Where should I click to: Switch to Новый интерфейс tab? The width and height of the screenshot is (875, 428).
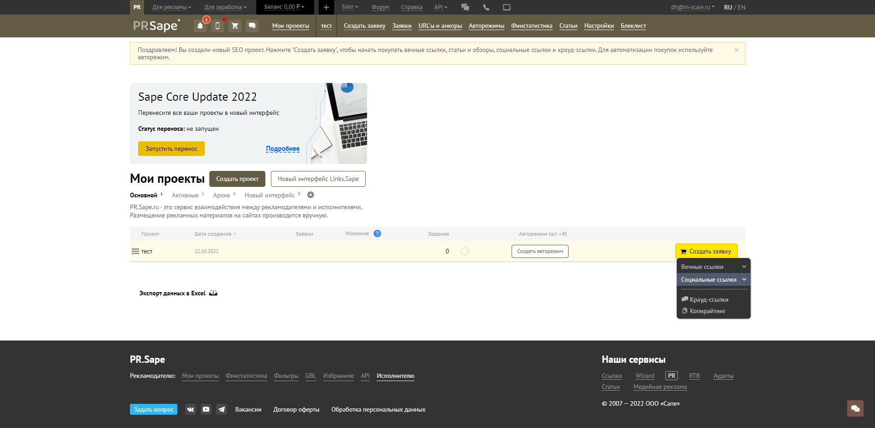[x=269, y=195]
